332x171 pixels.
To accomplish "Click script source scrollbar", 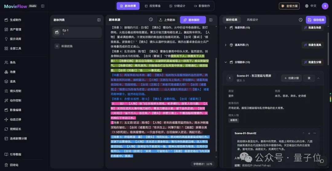I will tap(216, 105).
